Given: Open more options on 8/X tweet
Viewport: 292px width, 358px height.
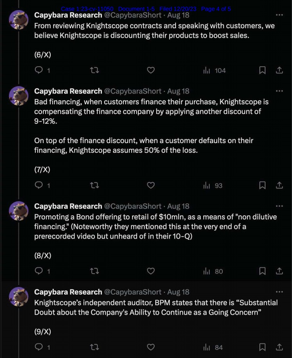Looking at the screenshot, I should (279, 206).
